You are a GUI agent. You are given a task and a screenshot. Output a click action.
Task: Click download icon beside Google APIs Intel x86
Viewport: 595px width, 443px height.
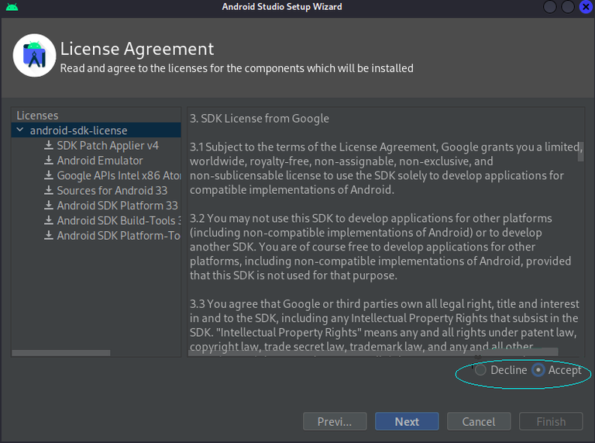coord(49,176)
